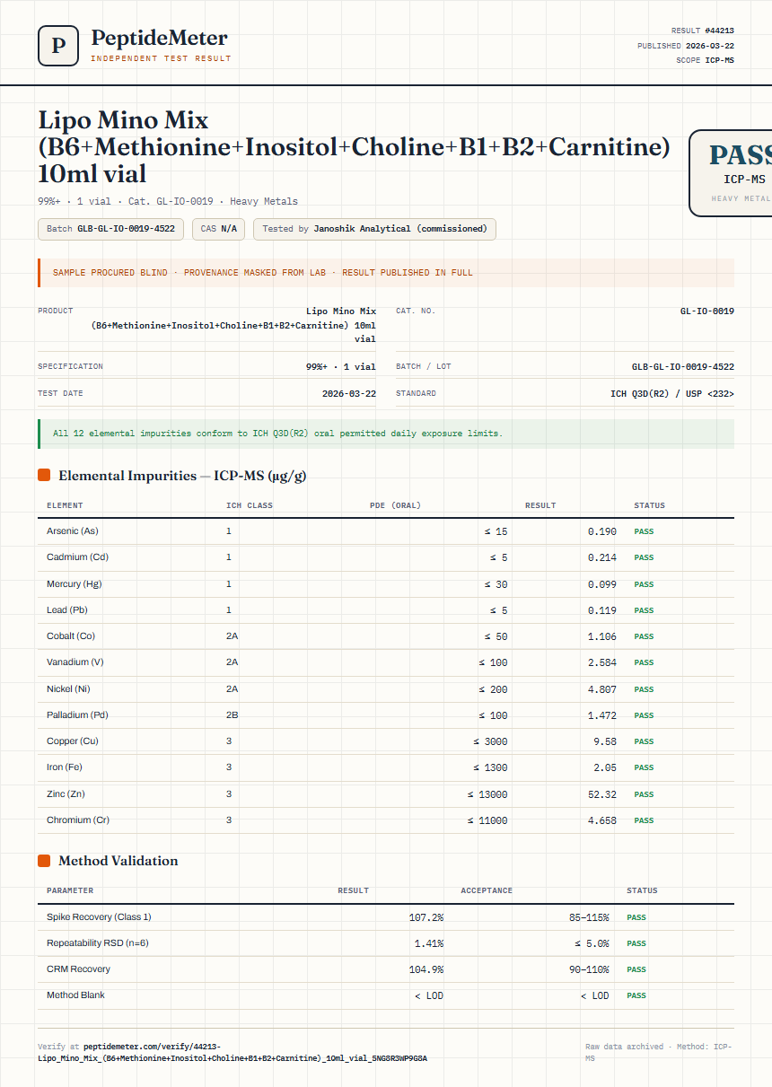772x1087 pixels.
Task: Click the Repeatability RSD (n=6) row label
Action: (98, 943)
